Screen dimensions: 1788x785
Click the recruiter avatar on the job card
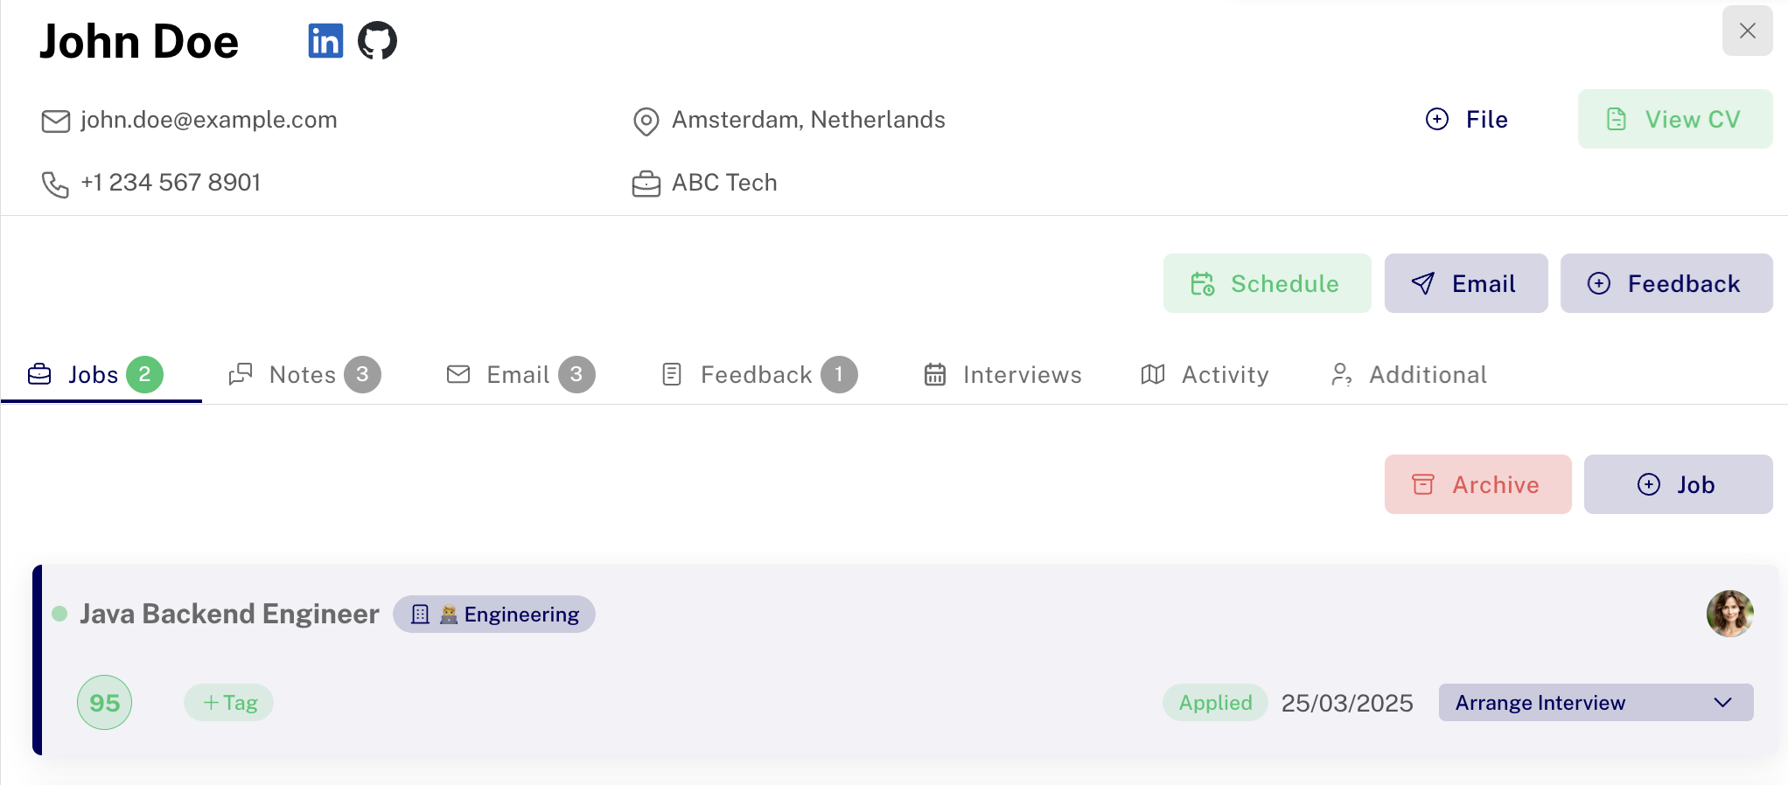1729,614
